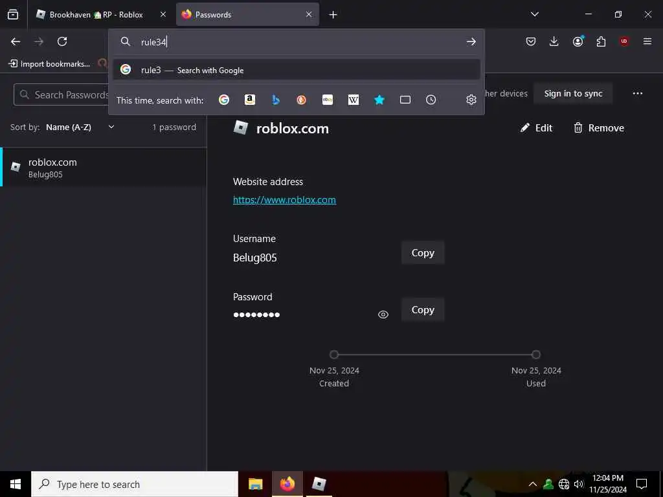The height and width of the screenshot is (497, 663).
Task: Click the Remove button for roblox.com
Action: (599, 128)
